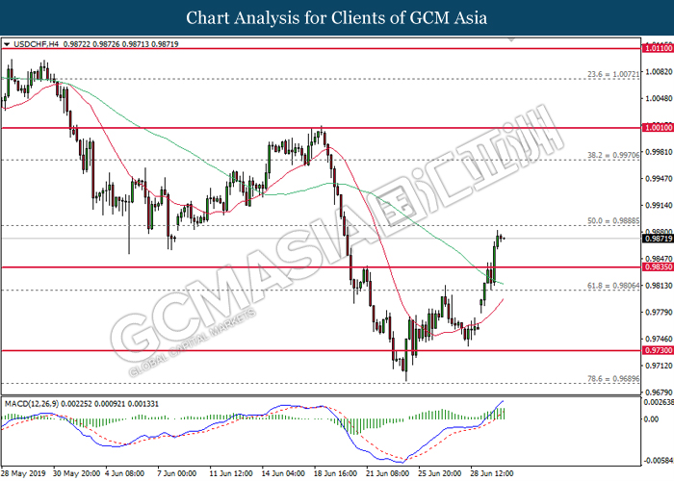
Task: Click the current price 0.98719 label
Action: [x=658, y=239]
